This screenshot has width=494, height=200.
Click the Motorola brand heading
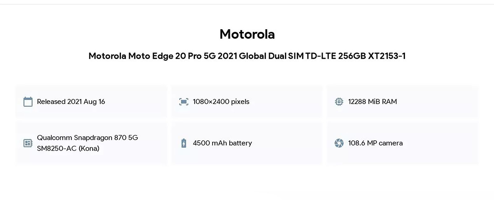247,34
